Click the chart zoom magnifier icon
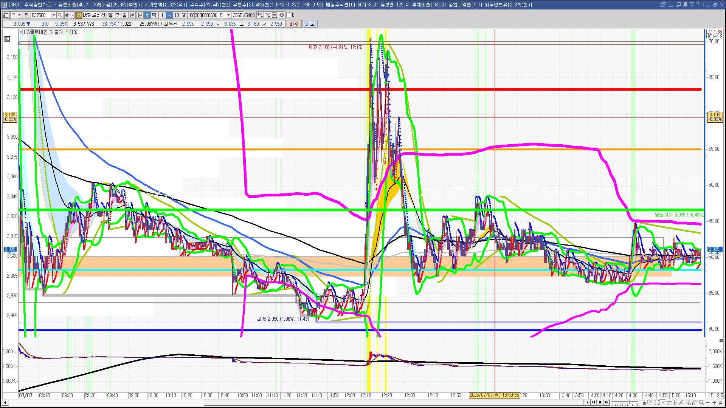The image size is (726, 408). coord(701,402)
